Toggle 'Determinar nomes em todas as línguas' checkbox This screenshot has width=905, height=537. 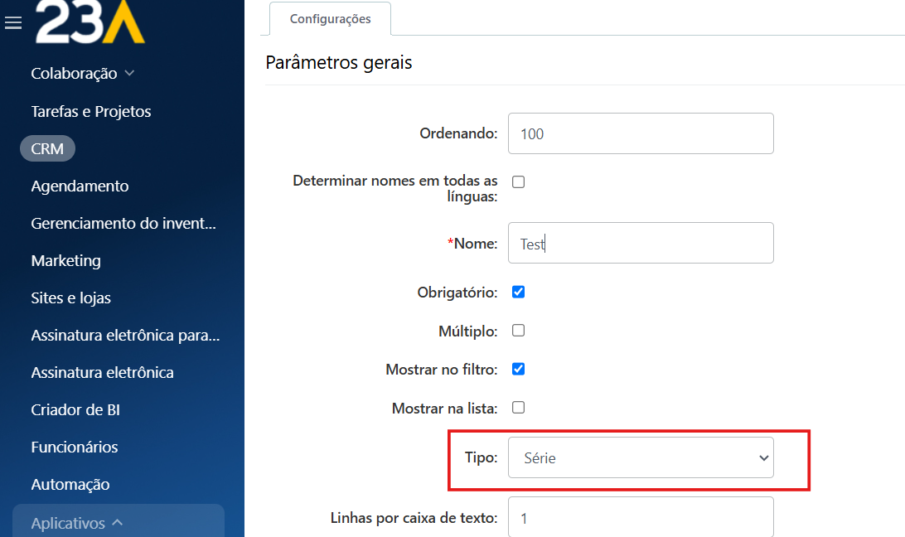[518, 182]
